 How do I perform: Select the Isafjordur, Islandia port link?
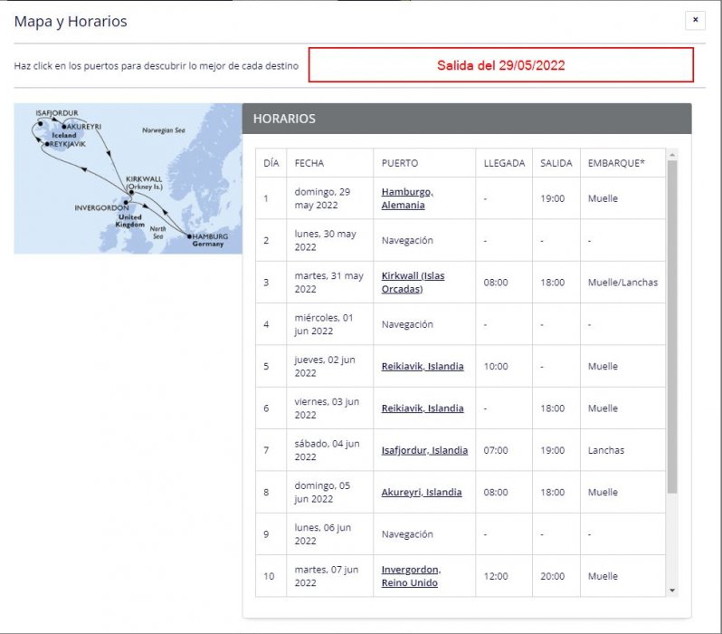pos(424,450)
